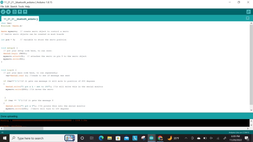
Task: Open the notification center icon
Action: pyautogui.click(x=247, y=138)
